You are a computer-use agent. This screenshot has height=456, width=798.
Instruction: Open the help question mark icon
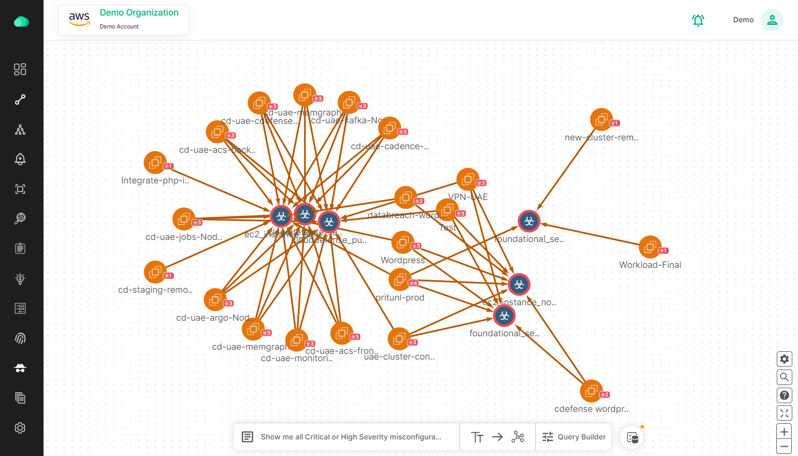(x=784, y=395)
